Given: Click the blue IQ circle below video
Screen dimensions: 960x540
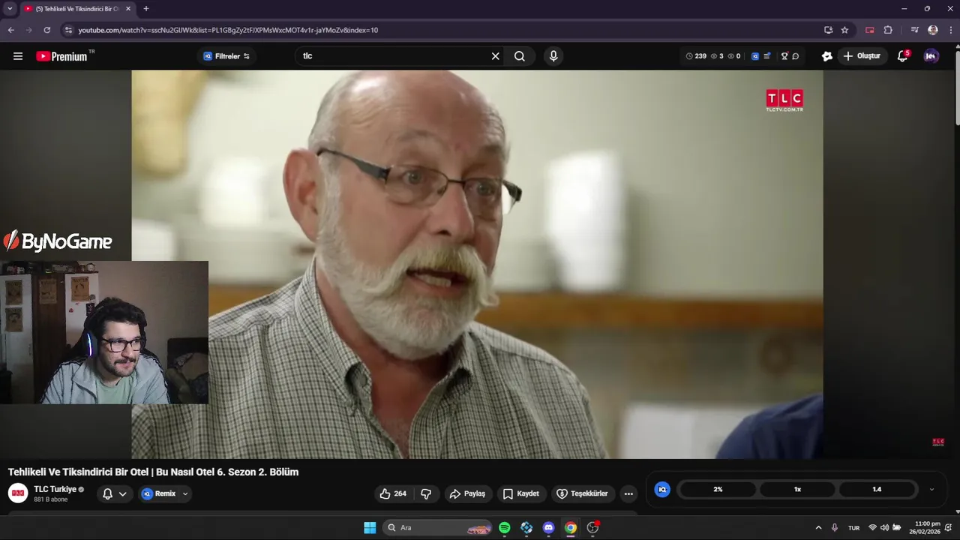Looking at the screenshot, I should (662, 489).
